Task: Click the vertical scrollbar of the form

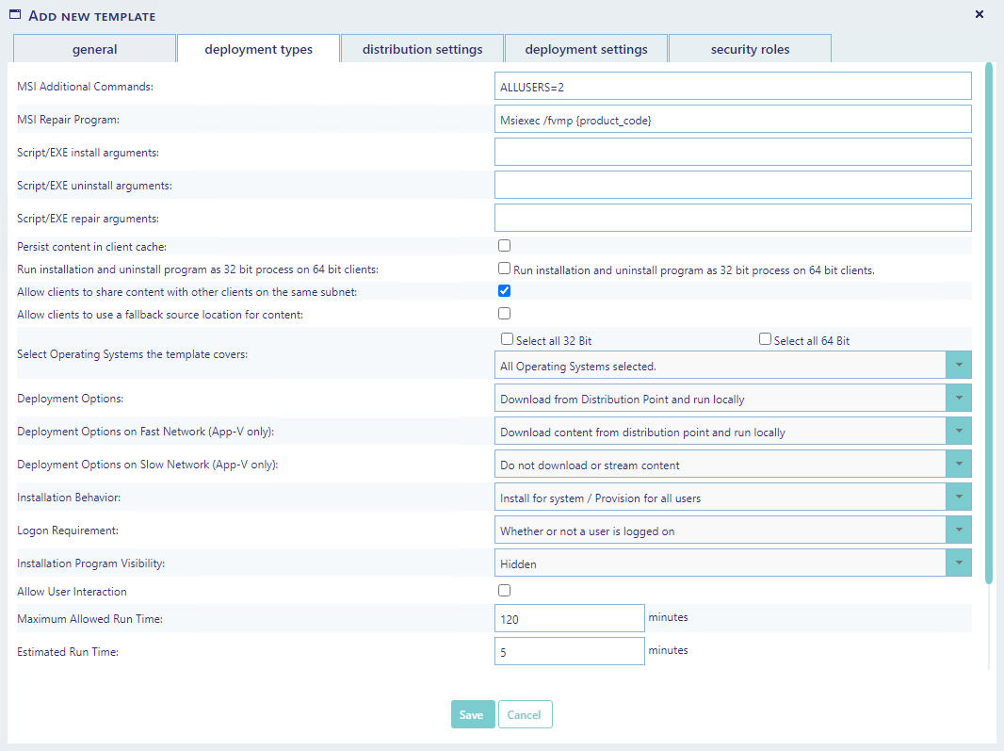Action: click(989, 320)
